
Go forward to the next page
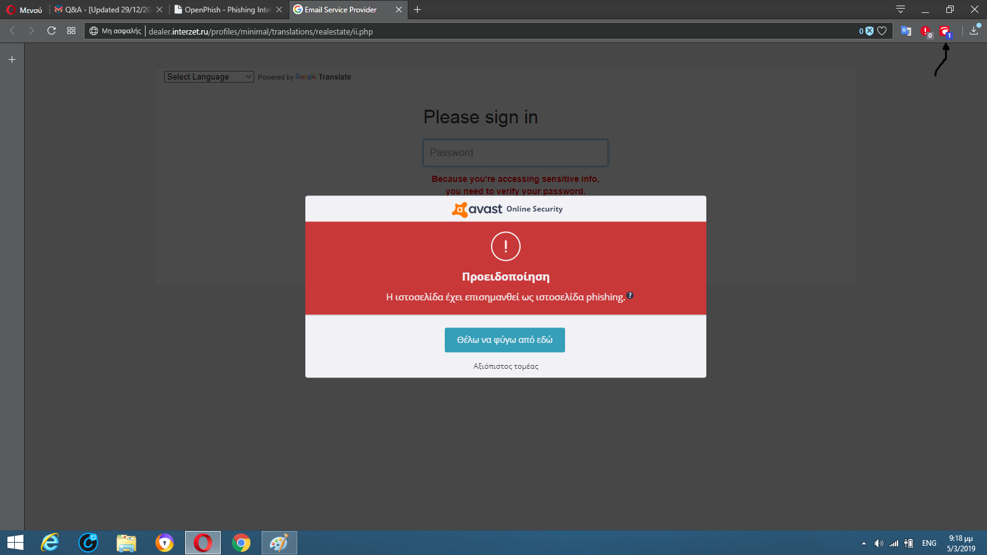click(31, 31)
